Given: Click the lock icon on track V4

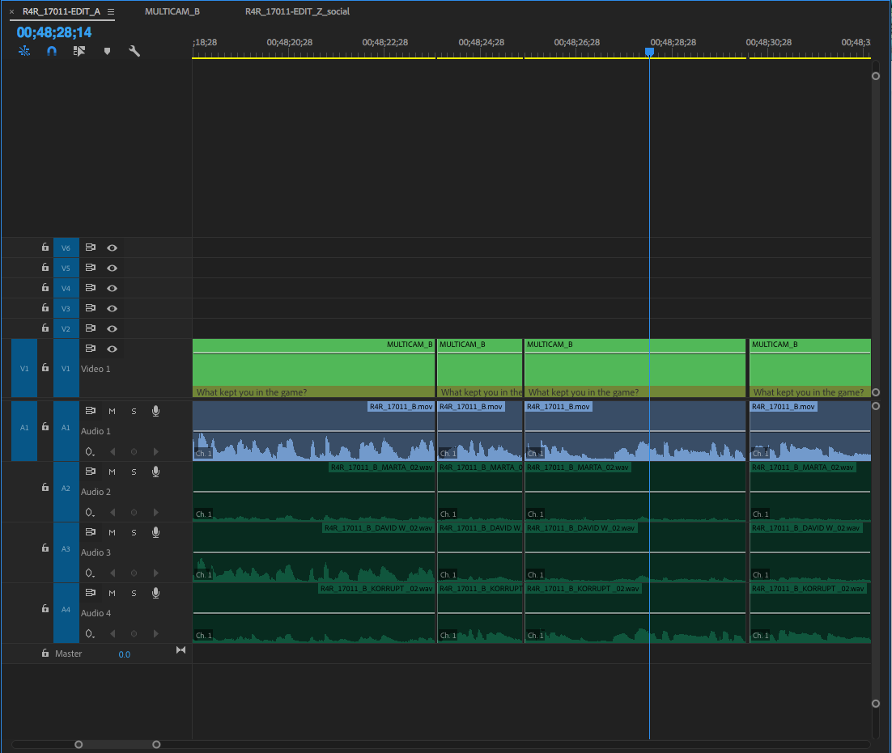Looking at the screenshot, I should tap(45, 288).
